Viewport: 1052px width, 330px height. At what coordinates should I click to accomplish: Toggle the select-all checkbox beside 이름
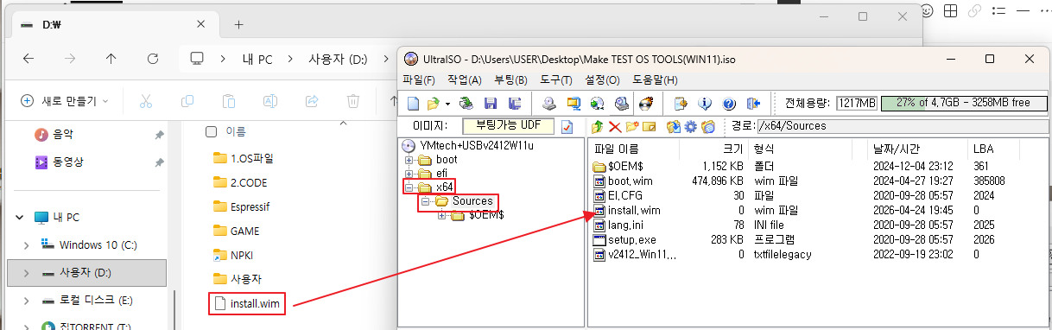tap(211, 131)
